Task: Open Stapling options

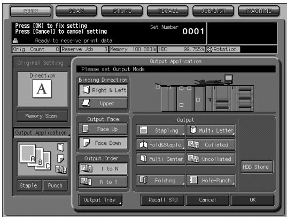Action: [x=161, y=130]
